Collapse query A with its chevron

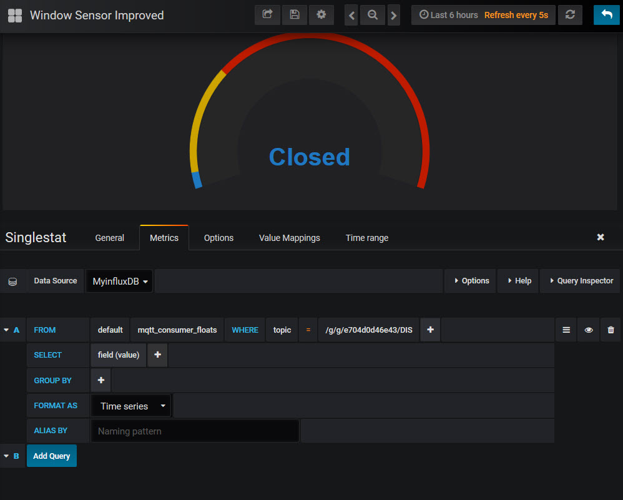(x=7, y=330)
